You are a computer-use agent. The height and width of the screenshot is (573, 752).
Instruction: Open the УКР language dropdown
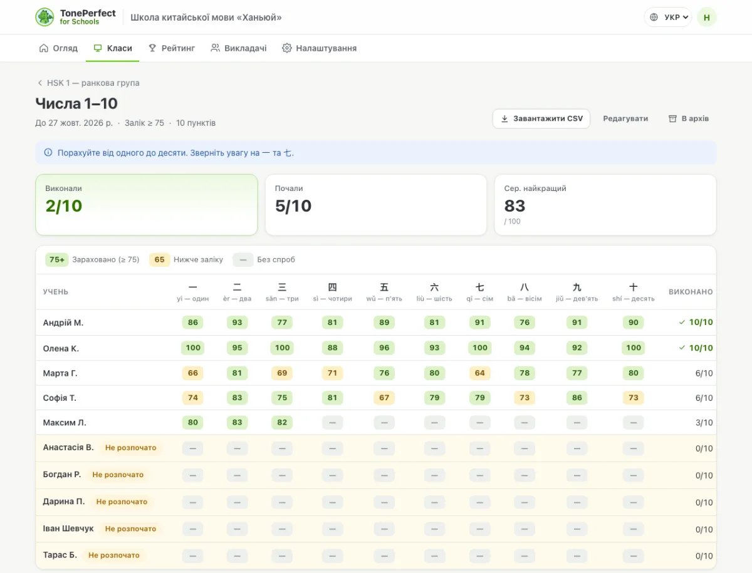point(667,17)
